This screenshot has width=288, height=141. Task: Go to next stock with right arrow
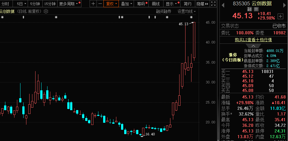284,4
